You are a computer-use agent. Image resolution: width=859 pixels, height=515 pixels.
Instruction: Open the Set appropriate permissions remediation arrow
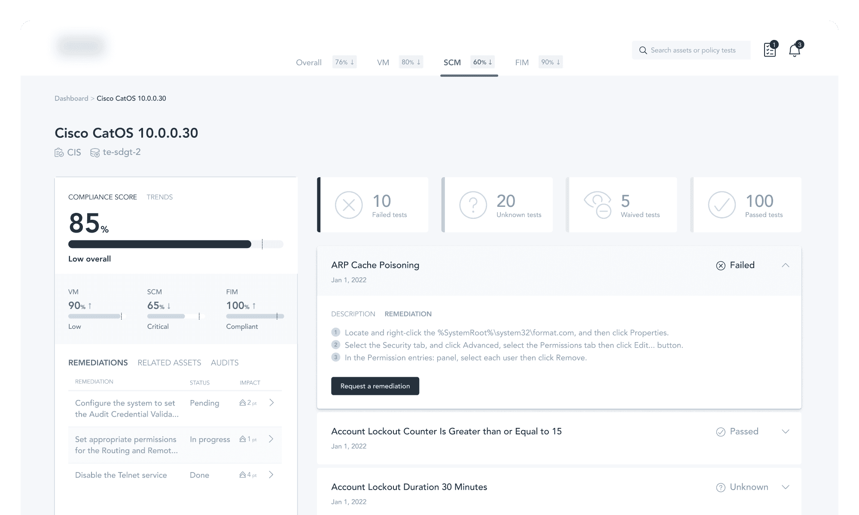[271, 439]
